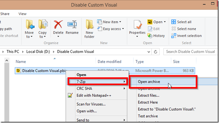
Task: Click the scroll up arrow in list pane
Action: tap(7, 60)
